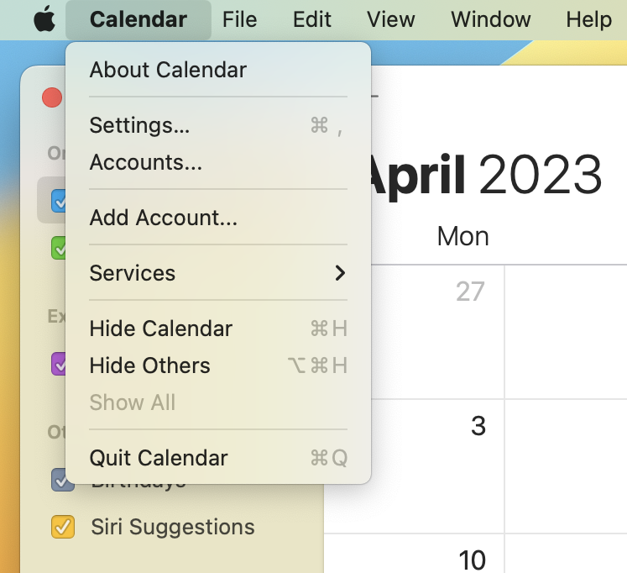The width and height of the screenshot is (627, 573).
Task: Toggle the purple calendar checkbox
Action: (x=60, y=364)
